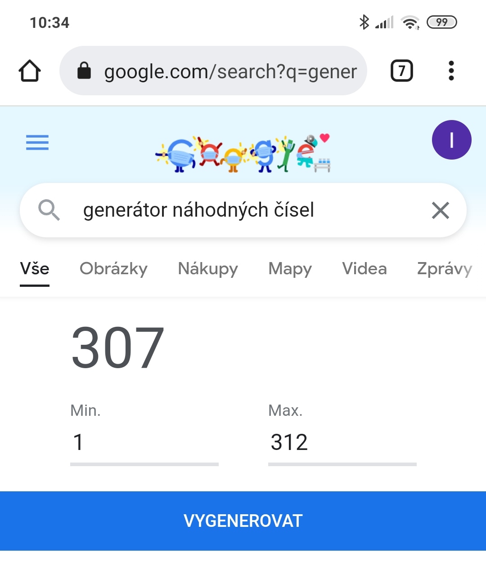Clear the search query with X
The image size is (486, 570).
tap(440, 210)
